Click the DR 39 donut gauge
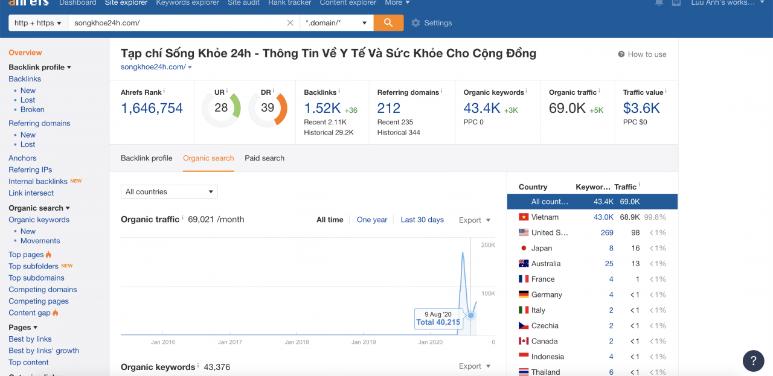Viewport: 773px width, 376px height. 268,108
